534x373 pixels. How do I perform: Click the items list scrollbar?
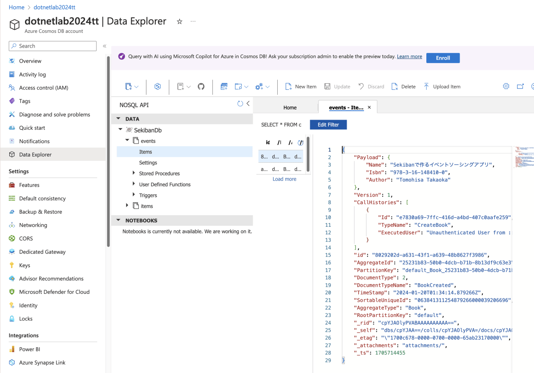[x=307, y=154]
